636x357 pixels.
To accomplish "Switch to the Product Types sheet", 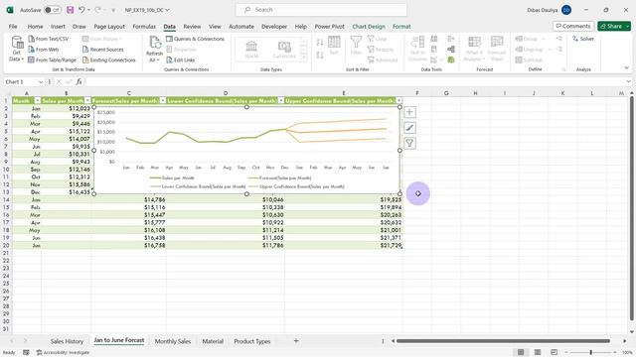I will tap(251, 341).
